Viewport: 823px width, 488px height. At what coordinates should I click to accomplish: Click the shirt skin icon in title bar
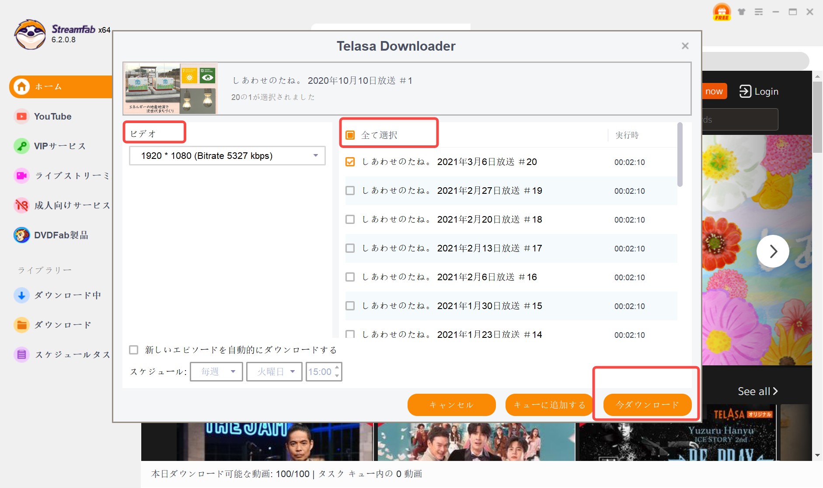742,12
